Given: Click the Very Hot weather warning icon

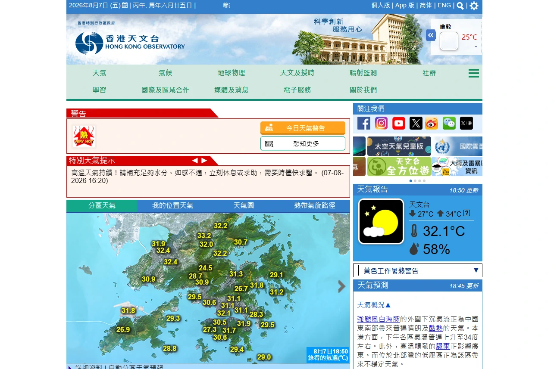Looking at the screenshot, I should point(84,136).
